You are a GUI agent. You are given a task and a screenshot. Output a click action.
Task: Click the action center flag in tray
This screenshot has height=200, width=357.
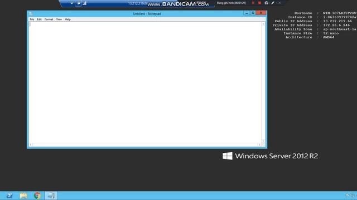click(348, 195)
